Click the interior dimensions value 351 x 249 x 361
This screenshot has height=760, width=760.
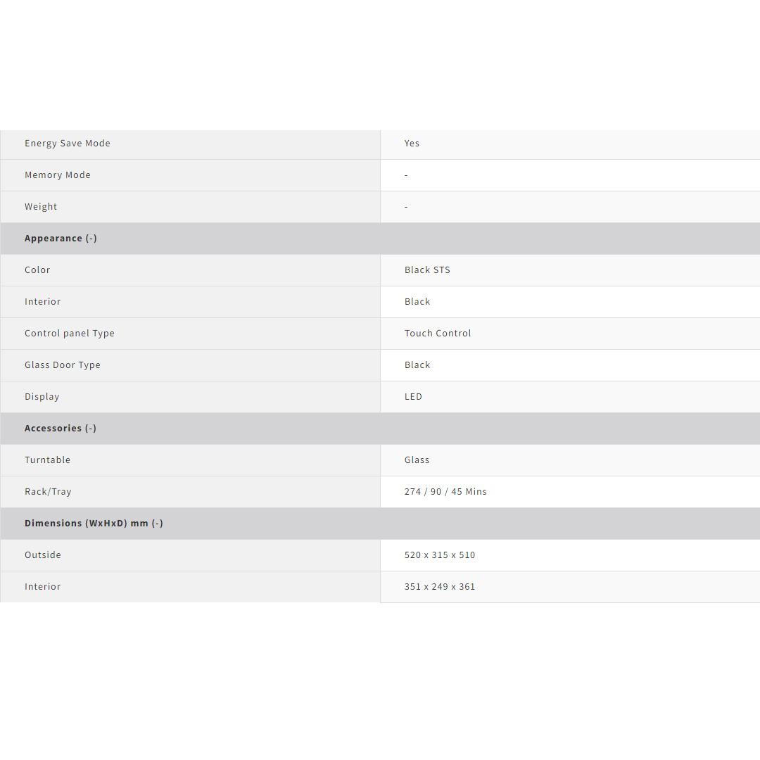tap(440, 587)
